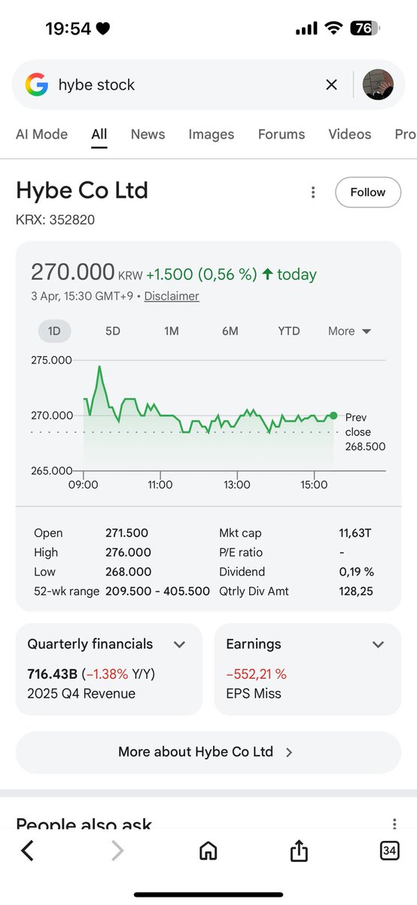Clear the search with X icon
The image size is (417, 905).
coord(331,84)
